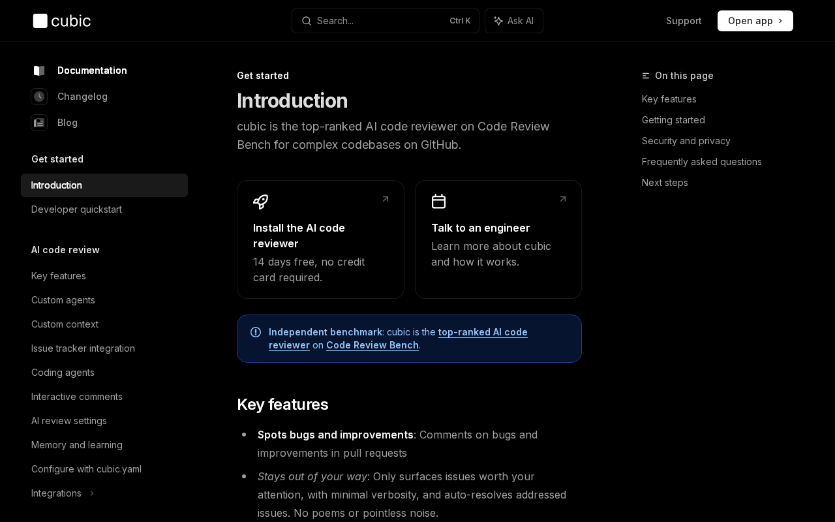Viewport: 835px width, 522px height.
Task: Click the Ask AI sparkle icon
Action: pos(498,21)
